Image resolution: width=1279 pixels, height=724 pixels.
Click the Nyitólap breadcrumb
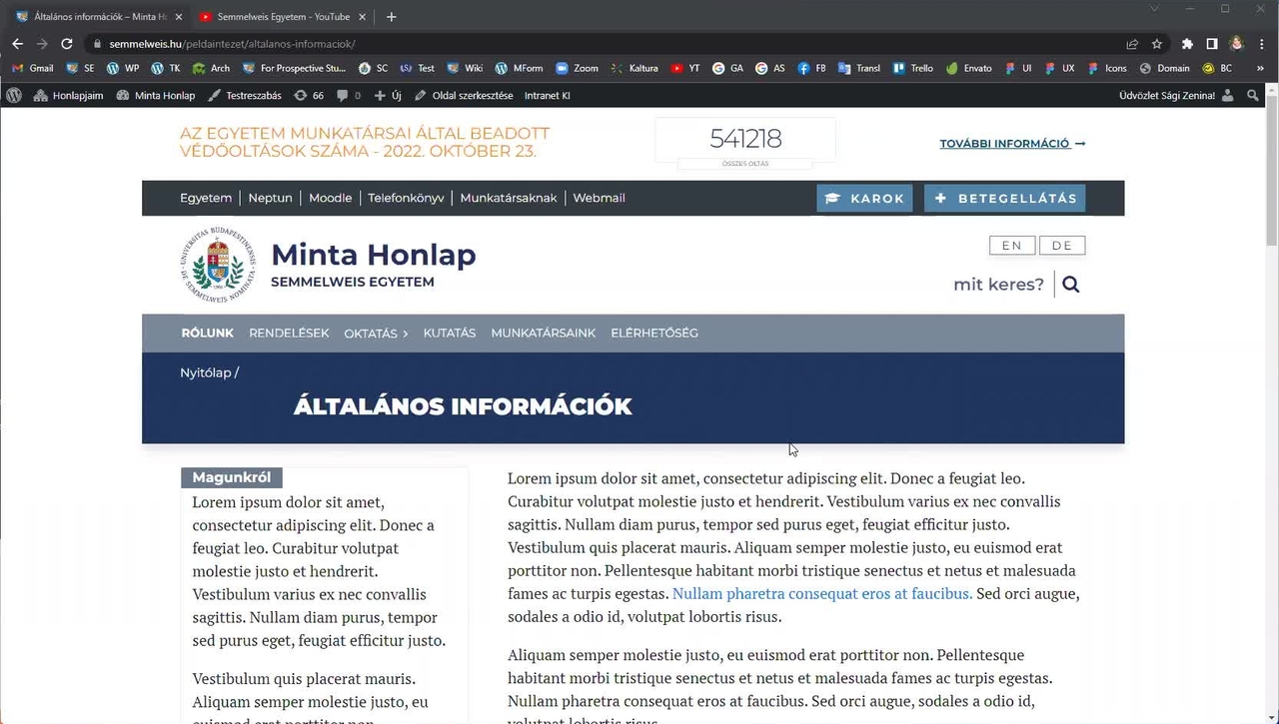point(206,372)
